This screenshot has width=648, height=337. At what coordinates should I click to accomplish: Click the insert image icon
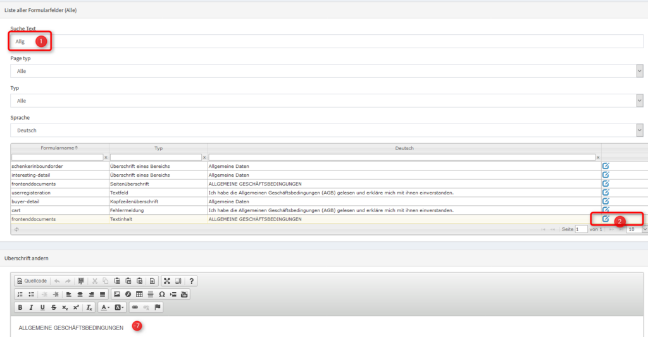tap(116, 295)
